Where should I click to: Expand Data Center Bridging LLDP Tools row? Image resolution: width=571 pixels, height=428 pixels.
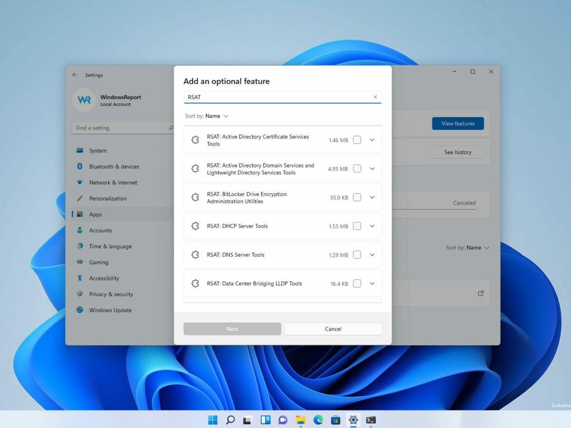pos(372,283)
